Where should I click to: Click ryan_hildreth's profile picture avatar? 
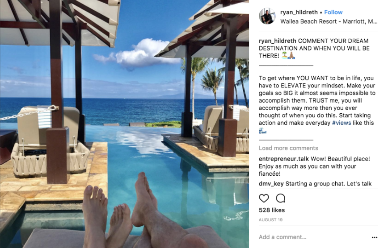point(267,16)
